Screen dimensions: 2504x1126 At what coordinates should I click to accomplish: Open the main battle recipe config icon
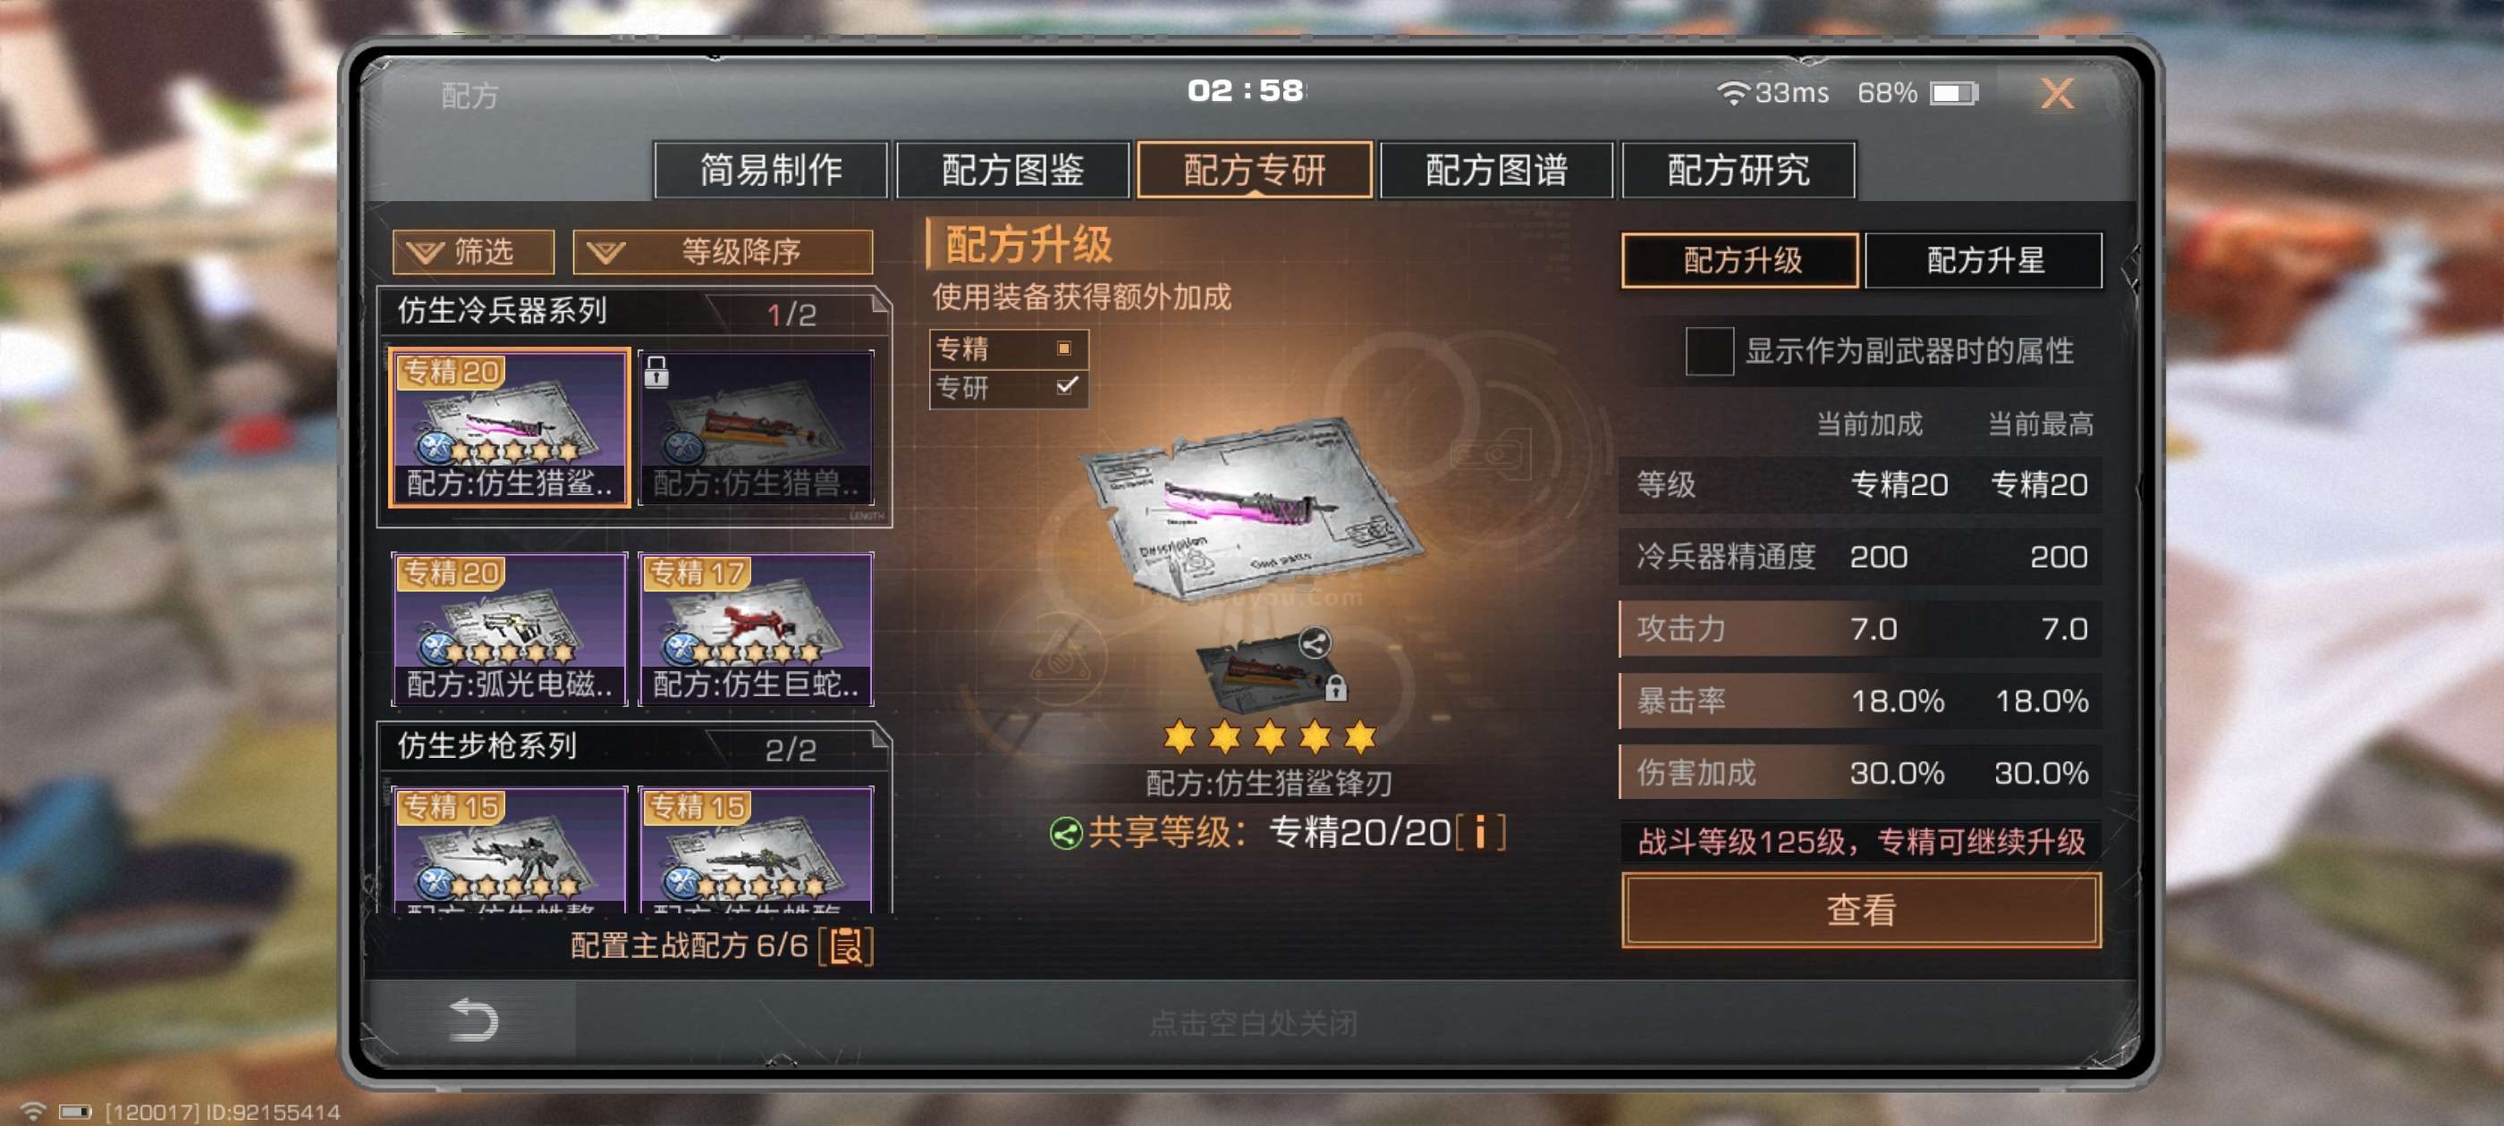tap(847, 945)
